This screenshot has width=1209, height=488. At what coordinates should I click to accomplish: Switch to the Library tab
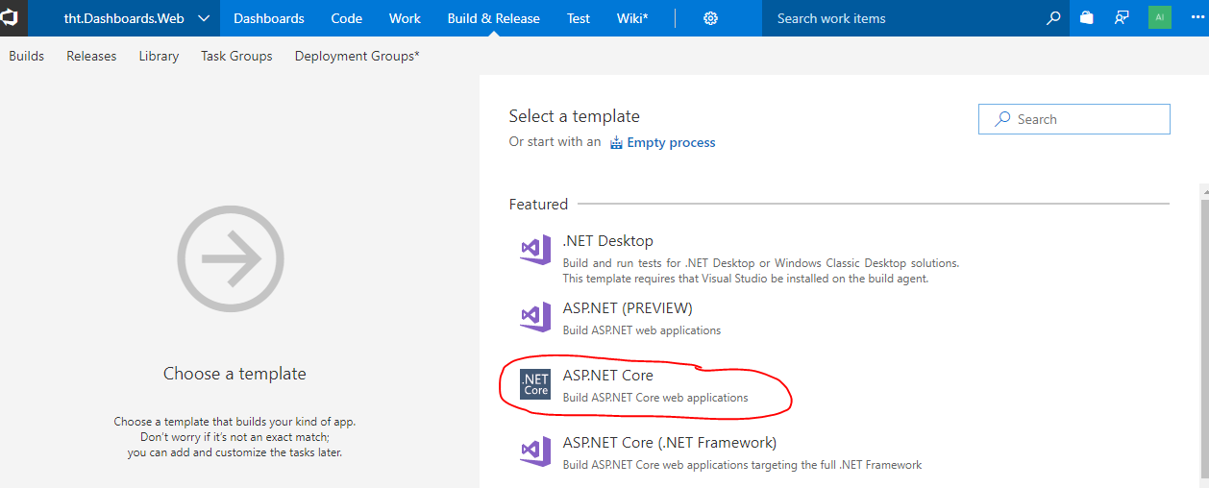click(x=159, y=56)
